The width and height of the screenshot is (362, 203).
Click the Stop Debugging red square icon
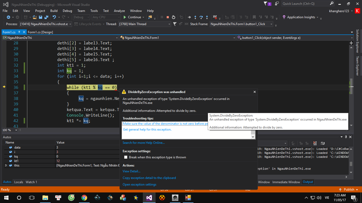click(x=168, y=17)
